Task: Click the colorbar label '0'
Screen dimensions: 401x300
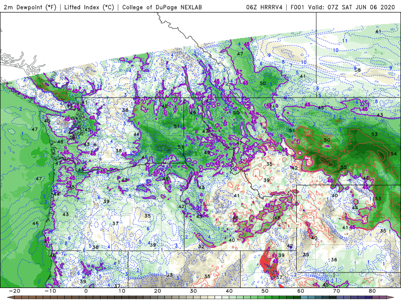Action: [x=86, y=291]
